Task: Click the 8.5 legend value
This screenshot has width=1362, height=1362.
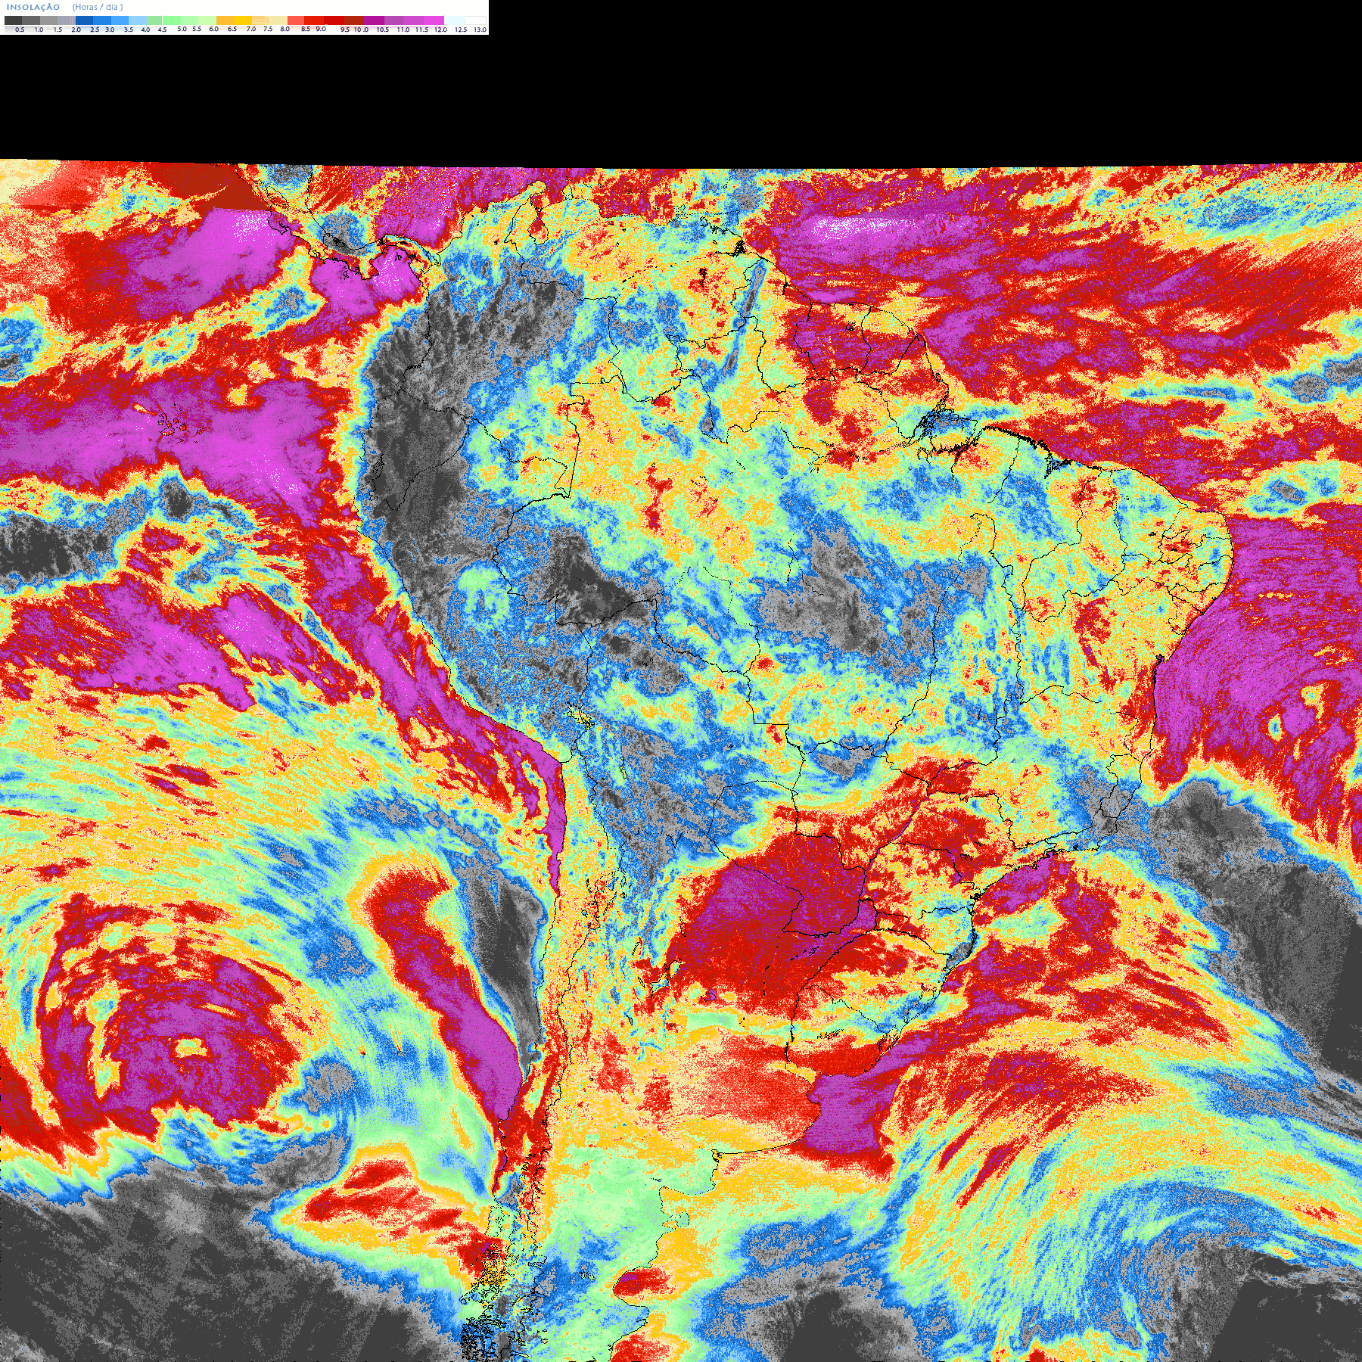Action: (306, 29)
